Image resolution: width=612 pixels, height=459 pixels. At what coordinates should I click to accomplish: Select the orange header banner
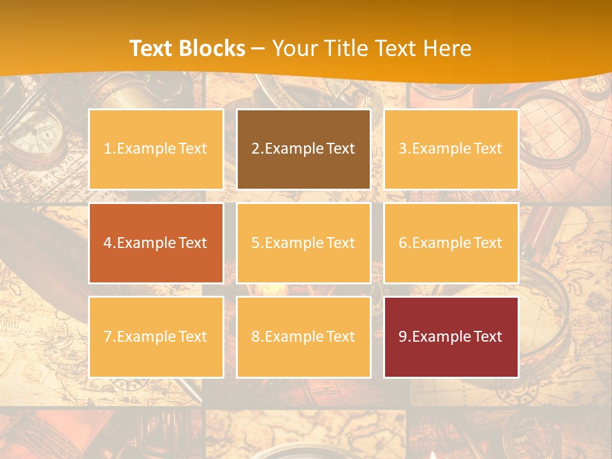point(306,39)
